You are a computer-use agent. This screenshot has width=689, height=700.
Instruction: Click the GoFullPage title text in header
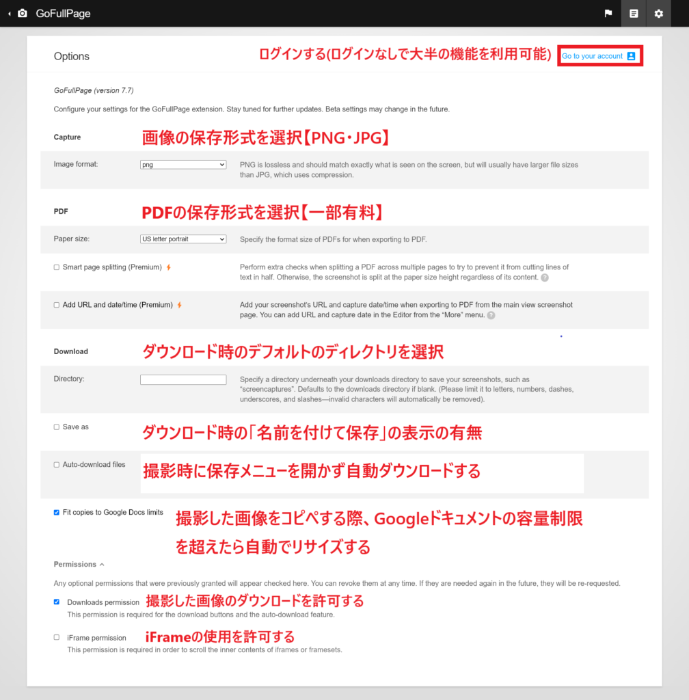click(x=63, y=14)
